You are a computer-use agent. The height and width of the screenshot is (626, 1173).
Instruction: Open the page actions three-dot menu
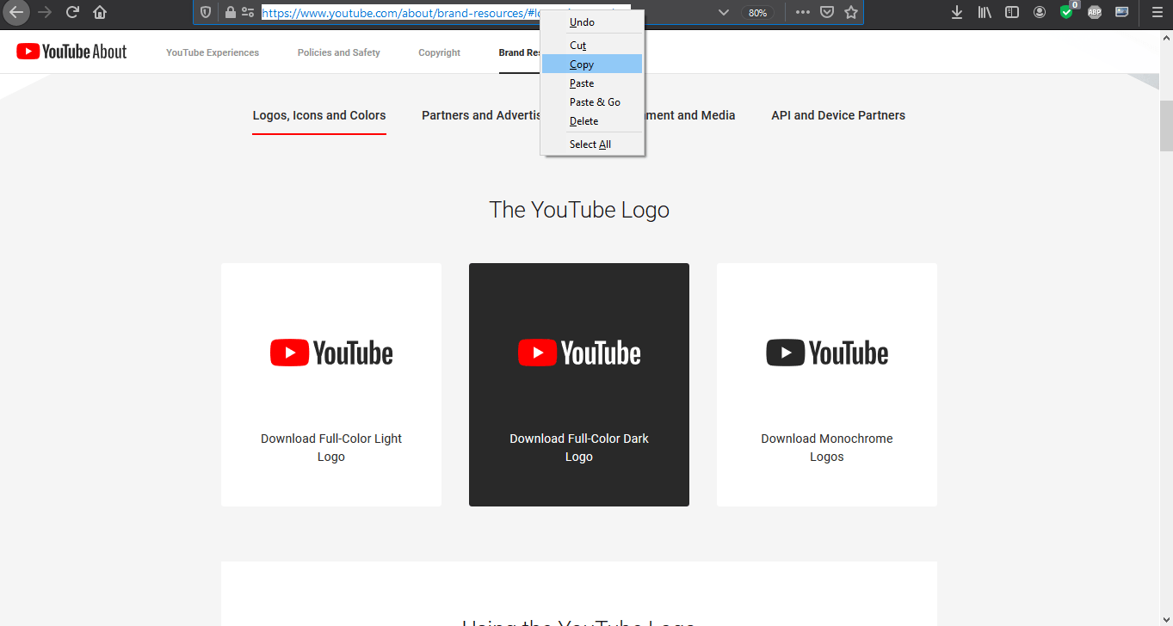tap(803, 12)
